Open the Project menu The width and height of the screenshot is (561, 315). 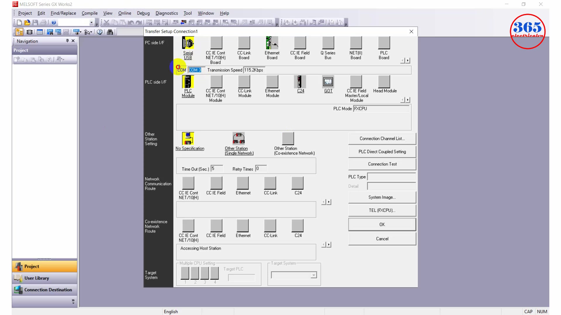pyautogui.click(x=25, y=13)
